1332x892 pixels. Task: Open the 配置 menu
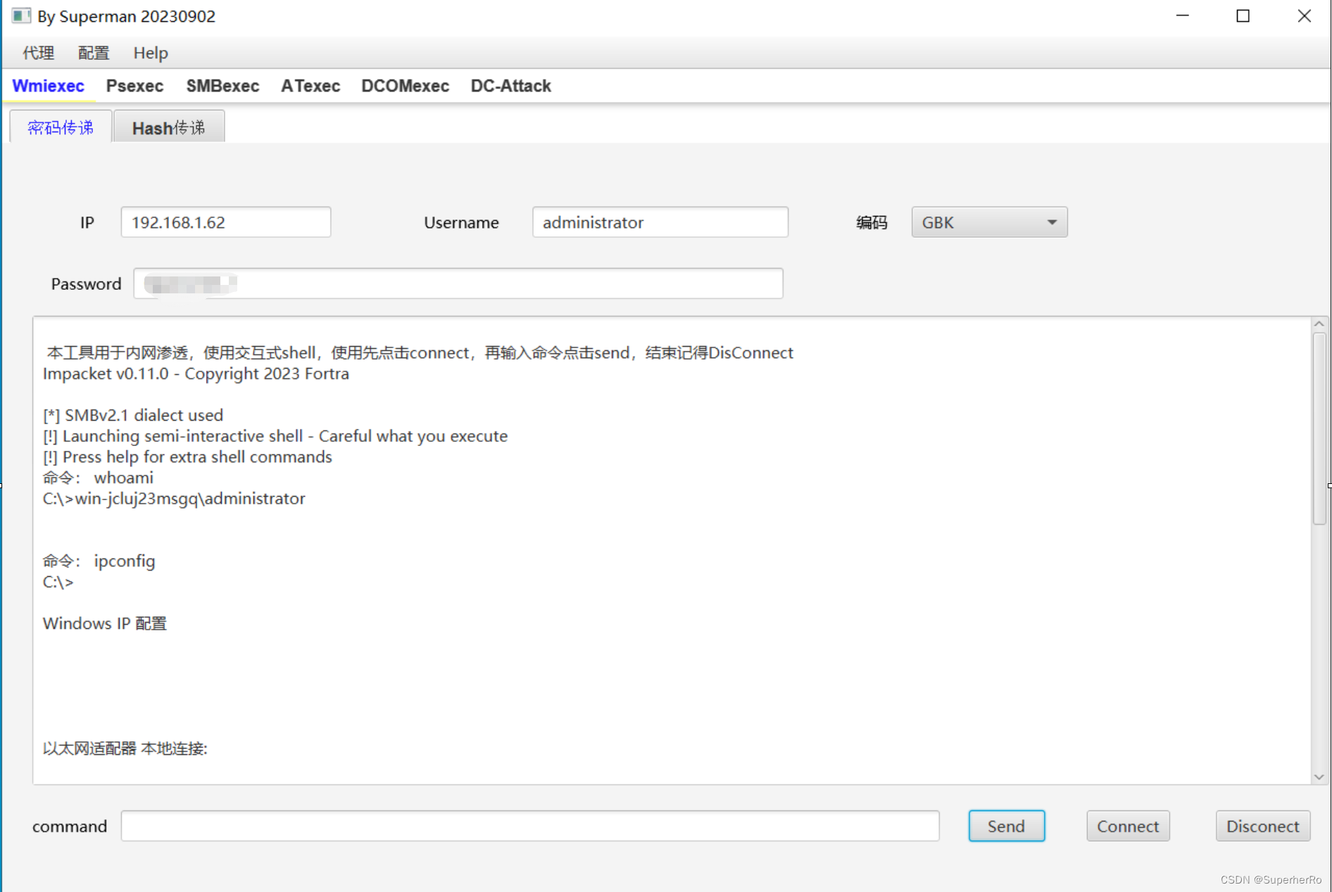tap(93, 53)
